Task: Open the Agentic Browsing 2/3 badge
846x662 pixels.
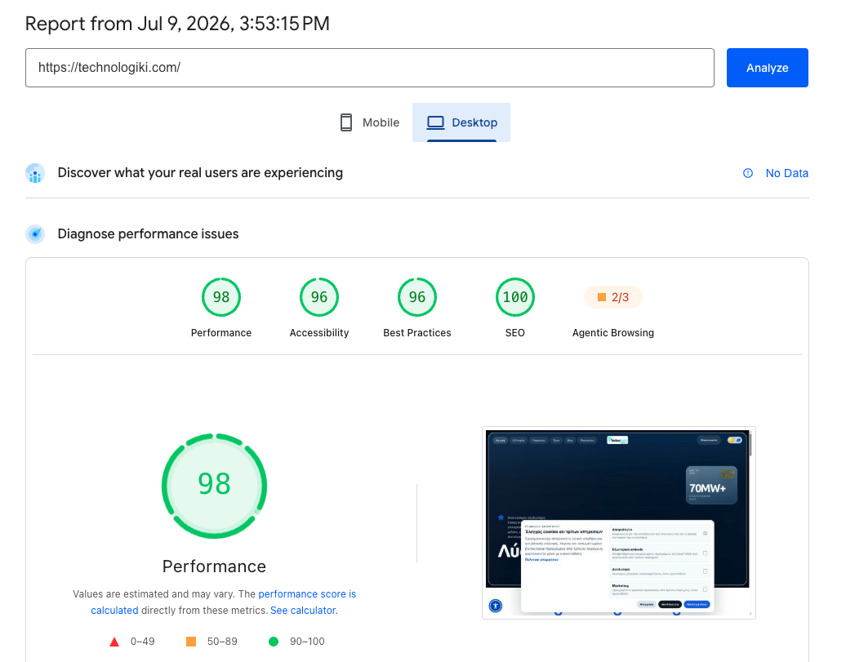Action: [x=613, y=297]
